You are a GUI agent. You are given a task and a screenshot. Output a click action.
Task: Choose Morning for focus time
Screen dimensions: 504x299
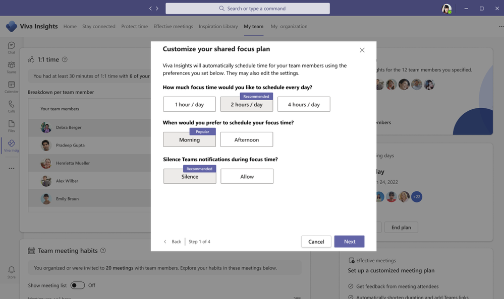point(189,139)
